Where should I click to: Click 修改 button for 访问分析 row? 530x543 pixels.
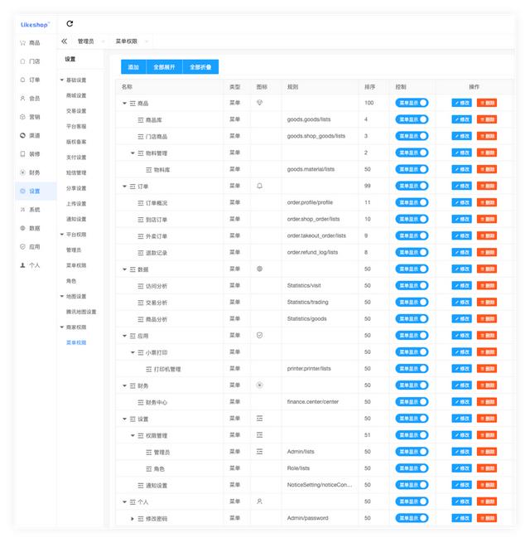(x=461, y=286)
